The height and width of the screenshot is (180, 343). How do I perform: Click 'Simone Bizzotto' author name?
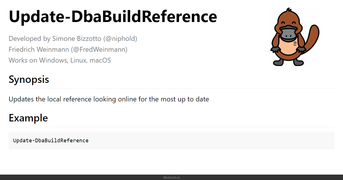(77, 39)
